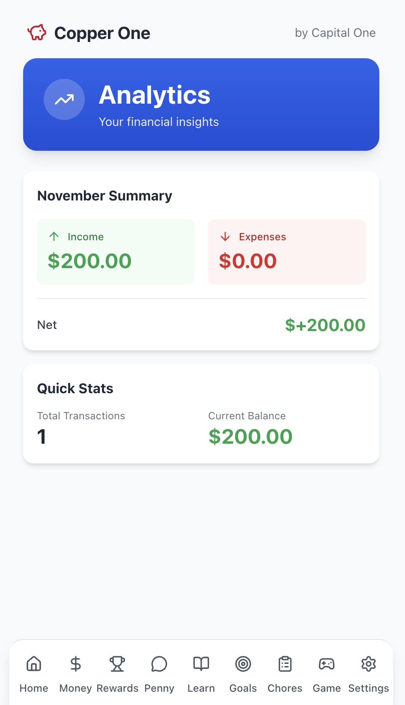
Task: Click the green Income up arrow
Action: [x=54, y=236]
